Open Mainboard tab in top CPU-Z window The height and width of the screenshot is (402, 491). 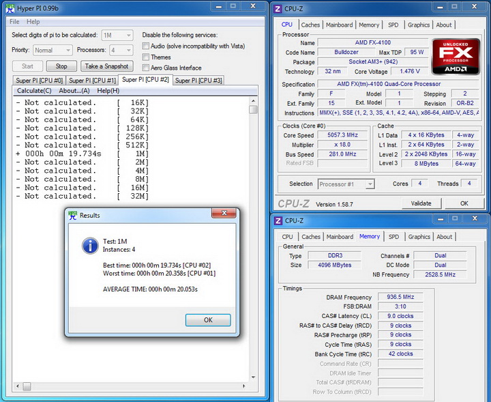click(x=339, y=25)
